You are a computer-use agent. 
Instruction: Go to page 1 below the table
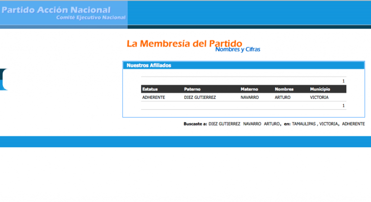(343, 106)
